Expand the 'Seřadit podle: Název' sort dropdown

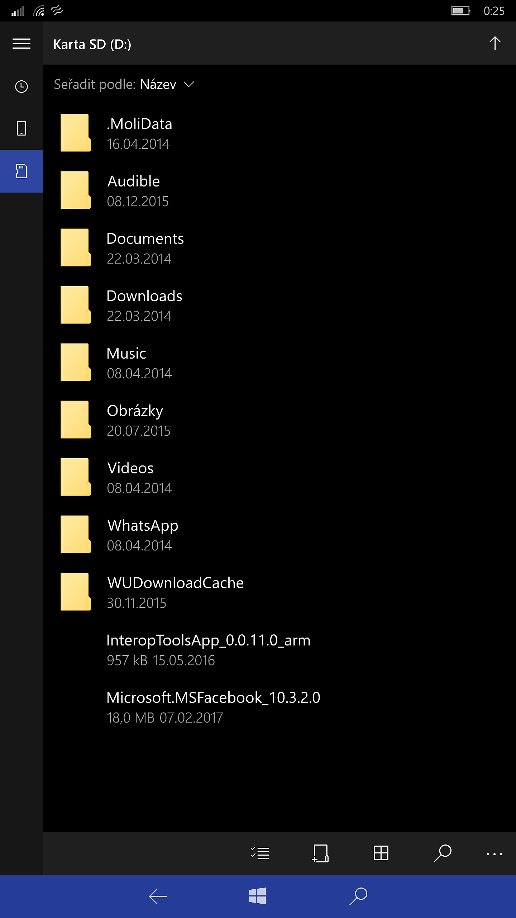(124, 85)
